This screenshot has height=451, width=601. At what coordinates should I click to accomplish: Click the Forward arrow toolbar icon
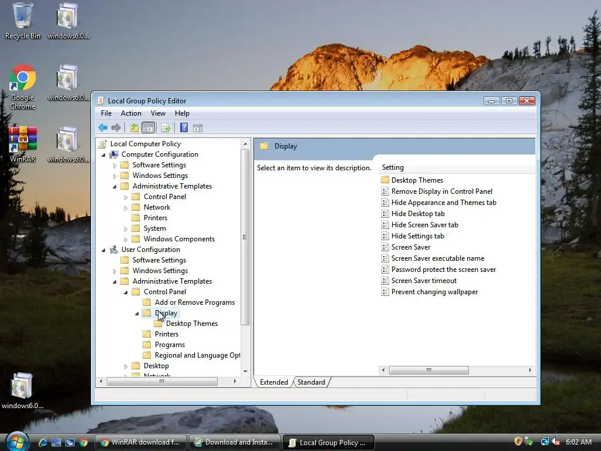pos(116,127)
